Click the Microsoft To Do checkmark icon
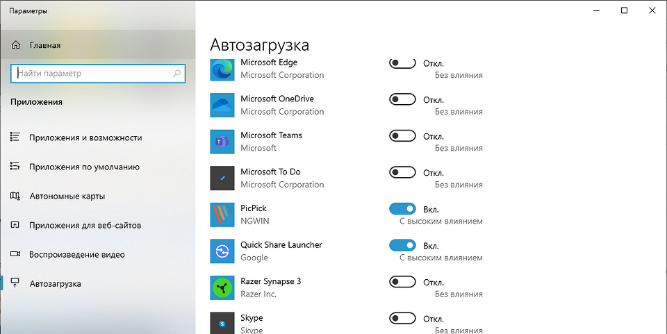This screenshot has width=667, height=334. (x=222, y=178)
